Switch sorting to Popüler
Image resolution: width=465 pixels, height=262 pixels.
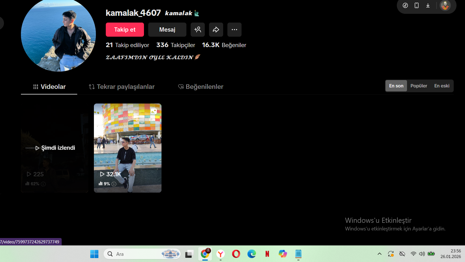click(419, 86)
